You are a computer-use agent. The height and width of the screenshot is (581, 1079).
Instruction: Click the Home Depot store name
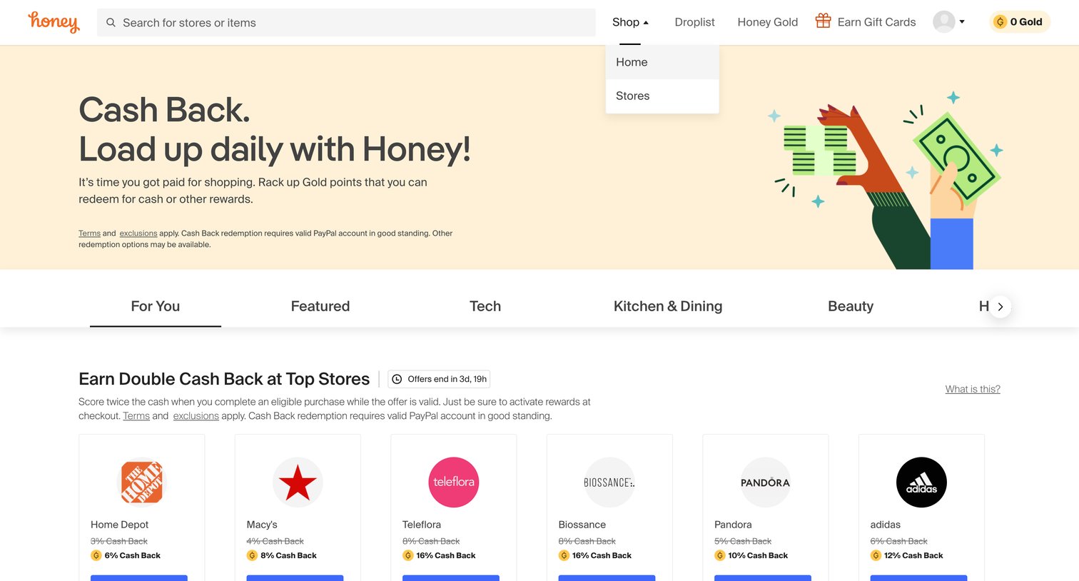[119, 525]
